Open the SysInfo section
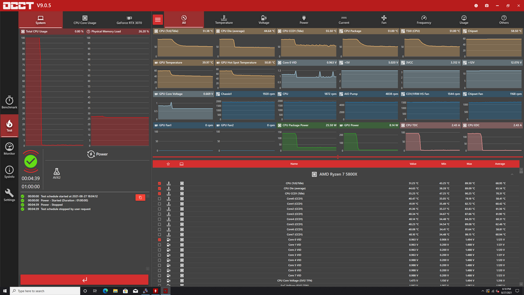 9,172
